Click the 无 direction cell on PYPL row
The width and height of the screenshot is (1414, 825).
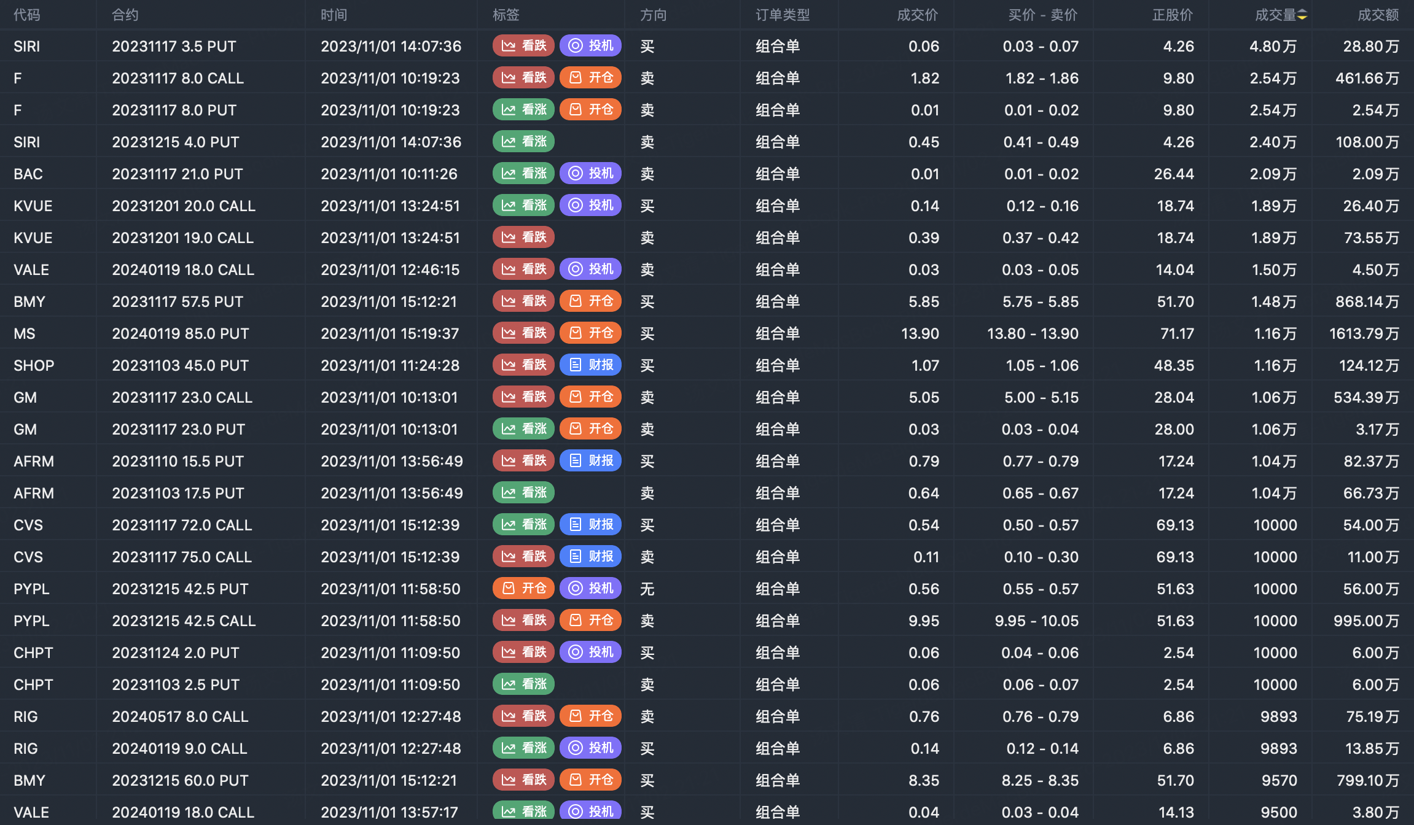[x=647, y=589]
